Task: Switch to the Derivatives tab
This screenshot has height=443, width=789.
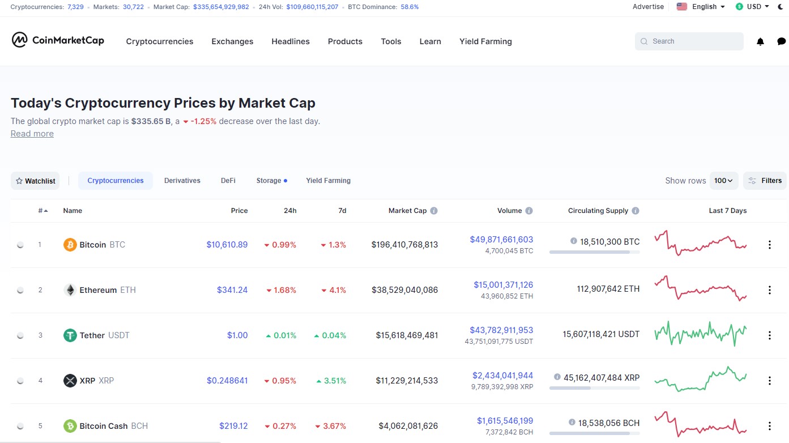Action: pyautogui.click(x=182, y=181)
